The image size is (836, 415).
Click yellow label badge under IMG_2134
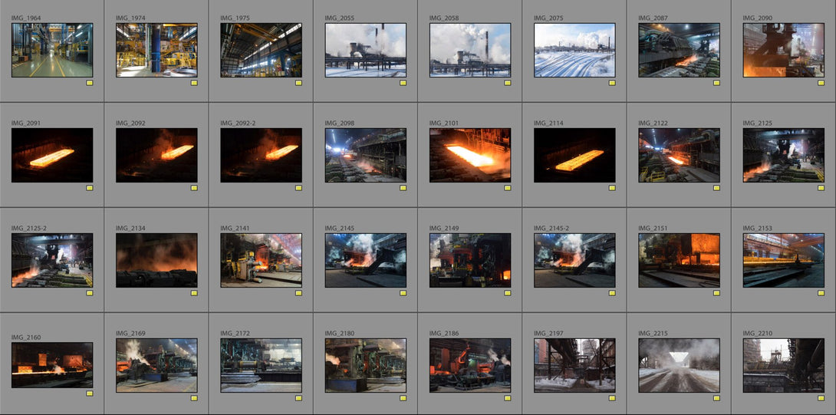[194, 293]
